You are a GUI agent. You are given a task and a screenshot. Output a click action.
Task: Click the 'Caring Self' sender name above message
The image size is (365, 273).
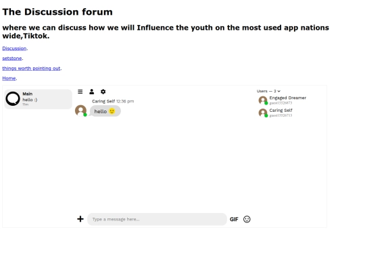[x=103, y=101]
